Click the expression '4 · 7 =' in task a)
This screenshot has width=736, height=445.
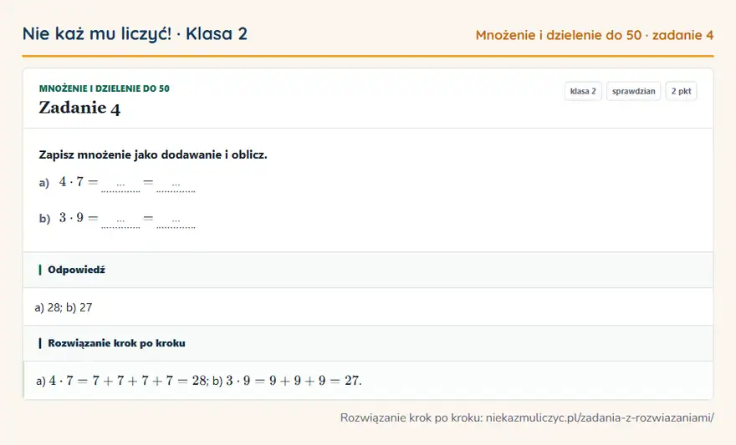click(79, 182)
